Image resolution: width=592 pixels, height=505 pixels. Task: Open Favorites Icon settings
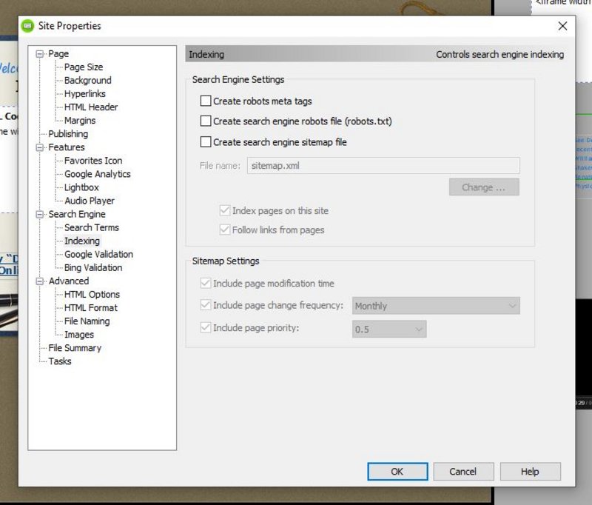point(93,161)
